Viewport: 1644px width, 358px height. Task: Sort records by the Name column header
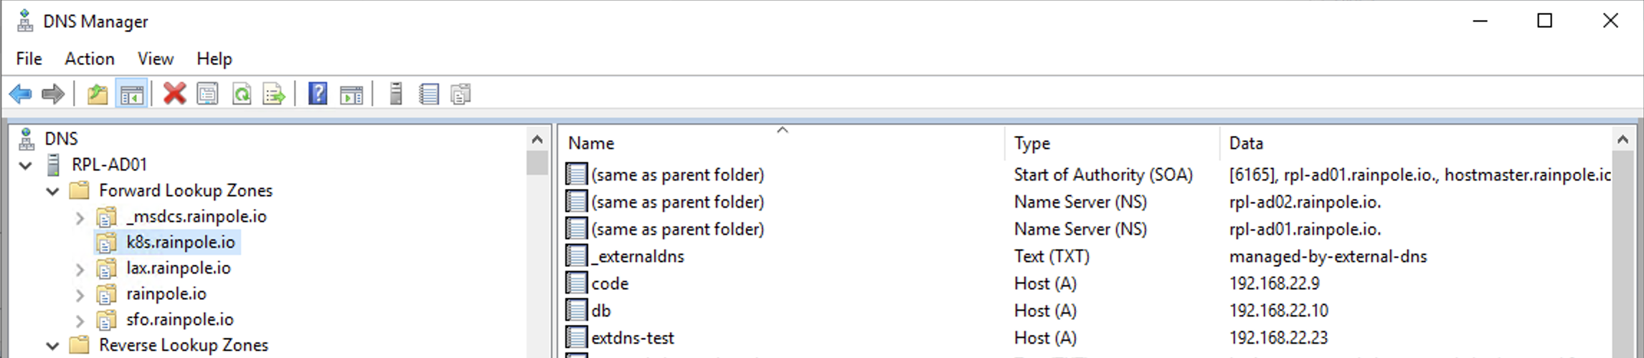(591, 143)
